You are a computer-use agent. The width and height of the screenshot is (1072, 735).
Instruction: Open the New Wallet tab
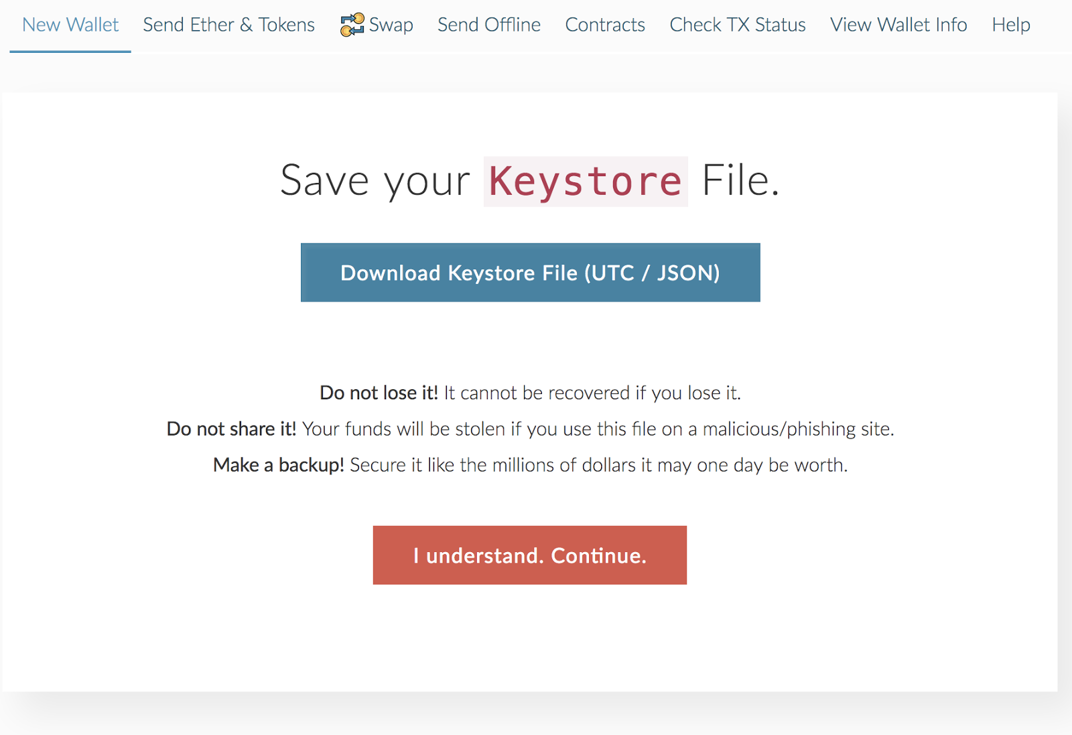[70, 25]
